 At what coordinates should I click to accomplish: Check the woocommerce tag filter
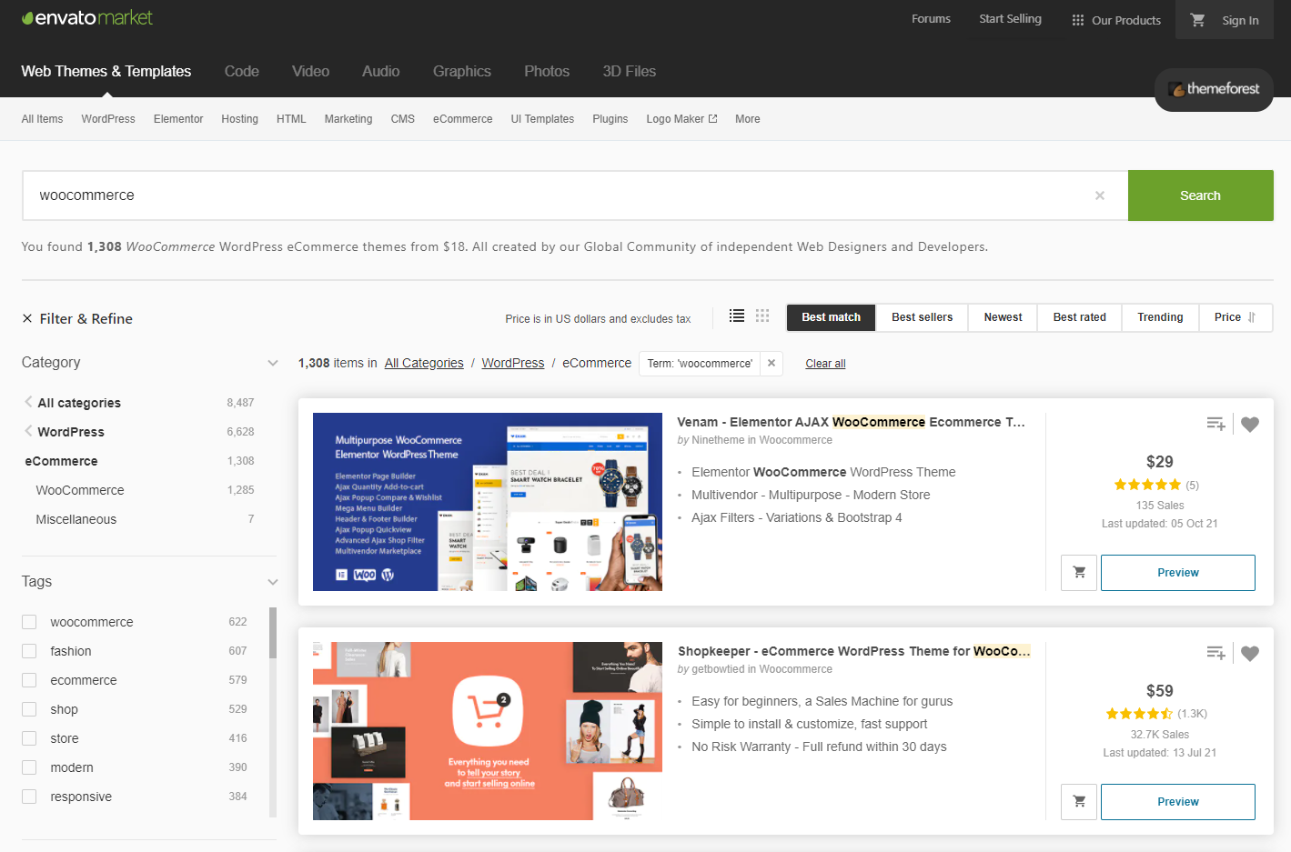pos(29,622)
